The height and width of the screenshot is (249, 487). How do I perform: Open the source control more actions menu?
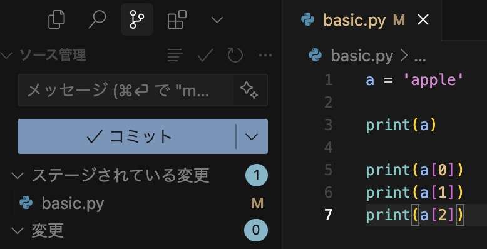click(265, 55)
